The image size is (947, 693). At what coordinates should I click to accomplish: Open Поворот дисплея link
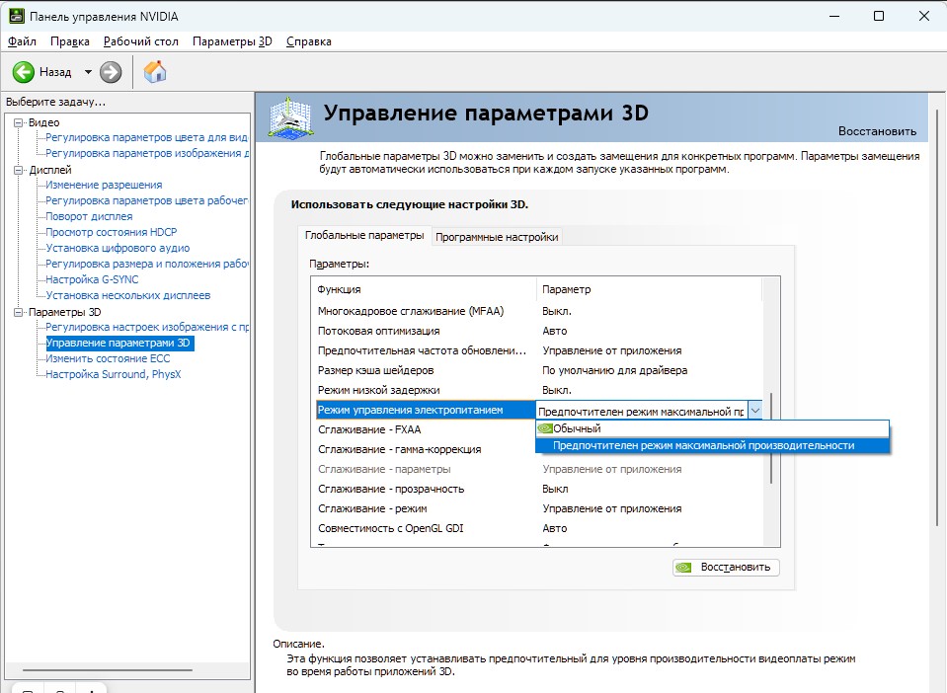point(89,216)
